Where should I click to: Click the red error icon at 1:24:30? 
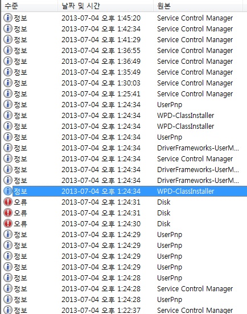click(x=8, y=224)
